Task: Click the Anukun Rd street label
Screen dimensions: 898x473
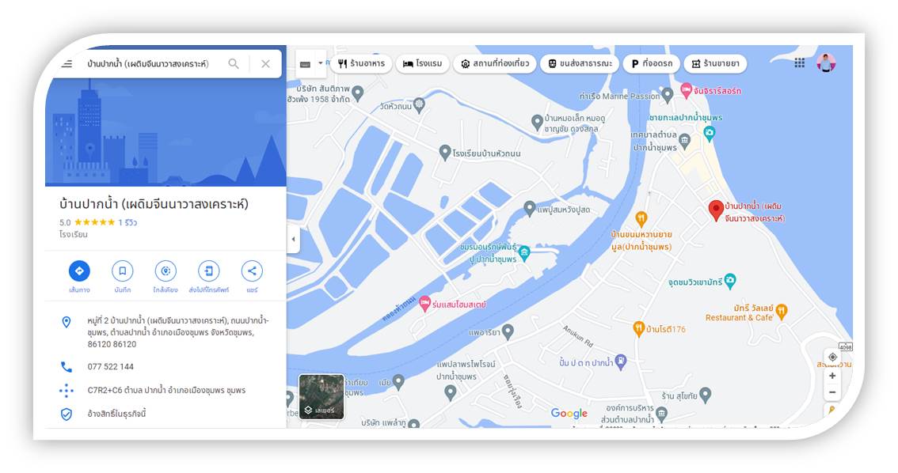Action: [x=578, y=336]
